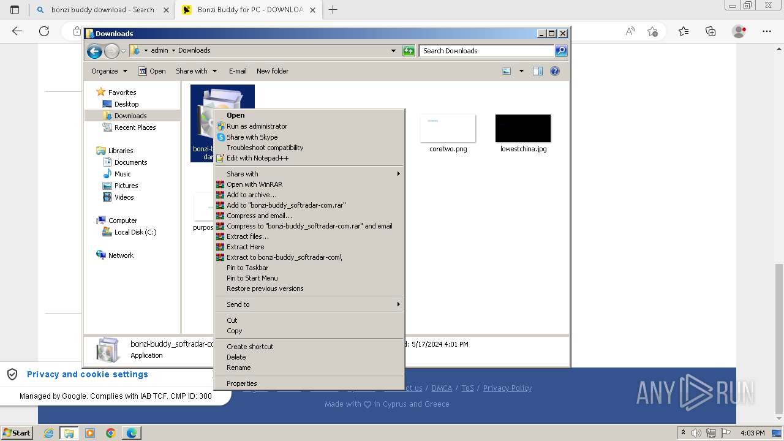Click the browser back arrow
784x441 pixels.
[x=17, y=31]
